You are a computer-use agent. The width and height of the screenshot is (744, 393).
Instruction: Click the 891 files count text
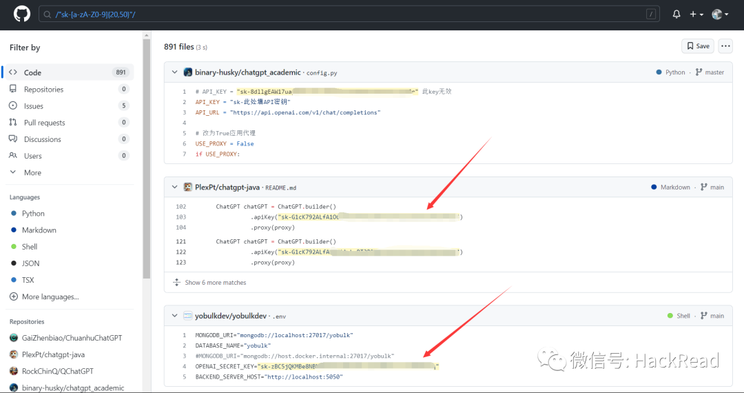click(179, 46)
